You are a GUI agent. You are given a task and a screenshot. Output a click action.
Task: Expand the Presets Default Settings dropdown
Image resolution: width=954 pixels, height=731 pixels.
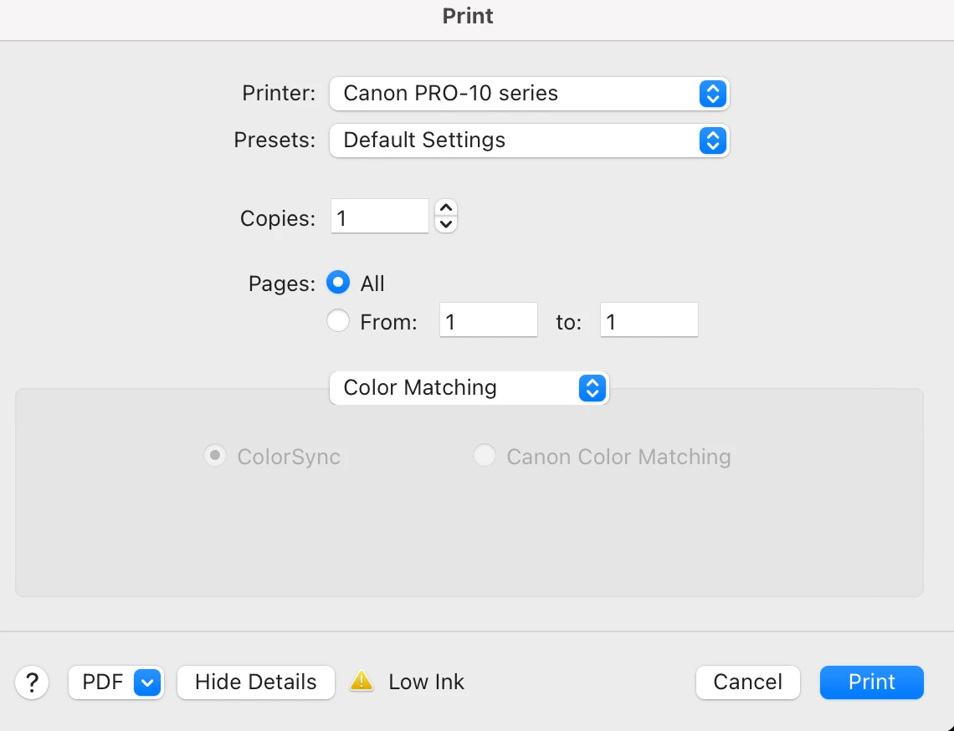click(529, 140)
